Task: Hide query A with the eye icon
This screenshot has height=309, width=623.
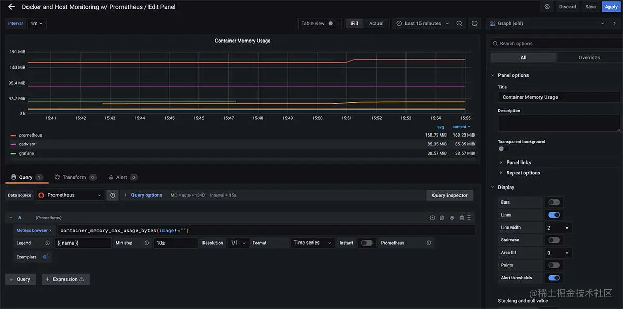Action: (x=452, y=218)
